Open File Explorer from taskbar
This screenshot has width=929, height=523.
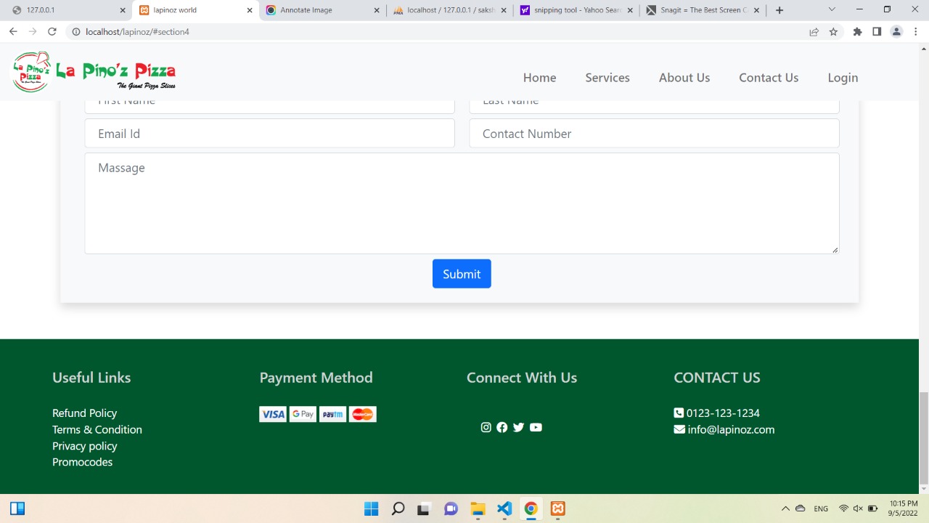(x=478, y=508)
